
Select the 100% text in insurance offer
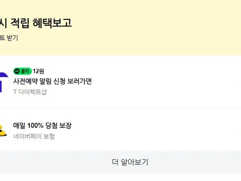click(x=35, y=125)
